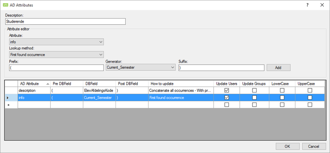Select the First found occurrence table cell
The height and width of the screenshot is (153, 330).
point(181,97)
